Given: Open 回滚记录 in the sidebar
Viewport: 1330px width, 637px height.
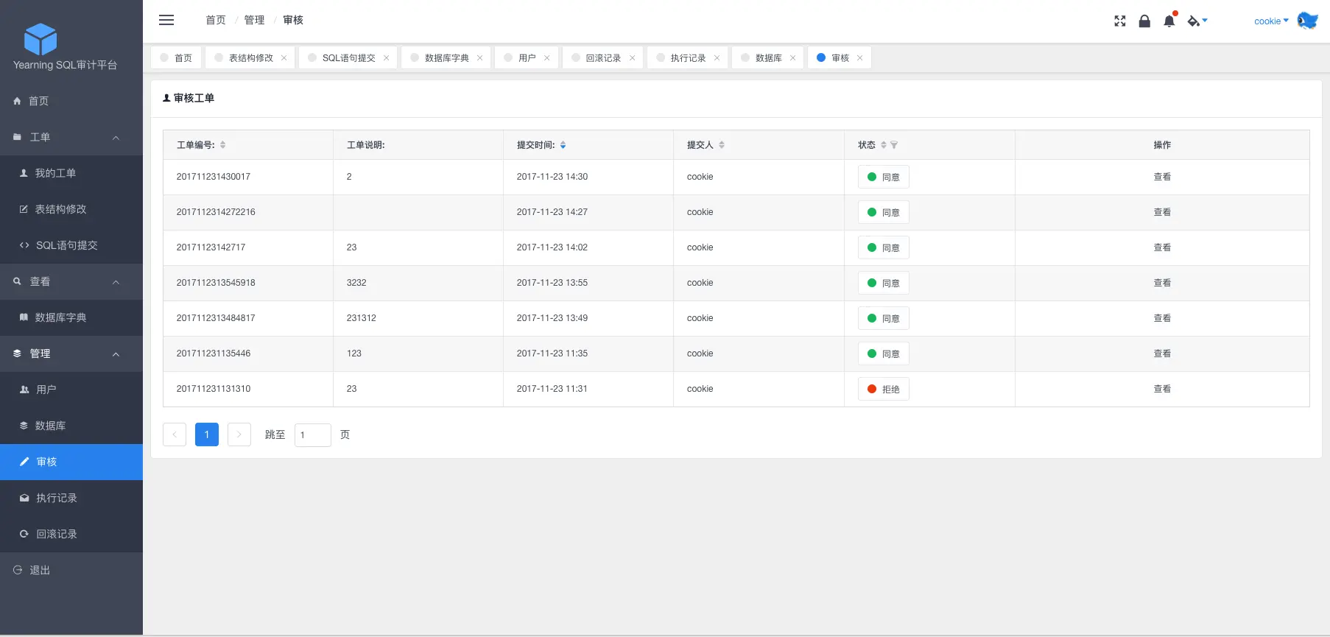Looking at the screenshot, I should click(71, 535).
